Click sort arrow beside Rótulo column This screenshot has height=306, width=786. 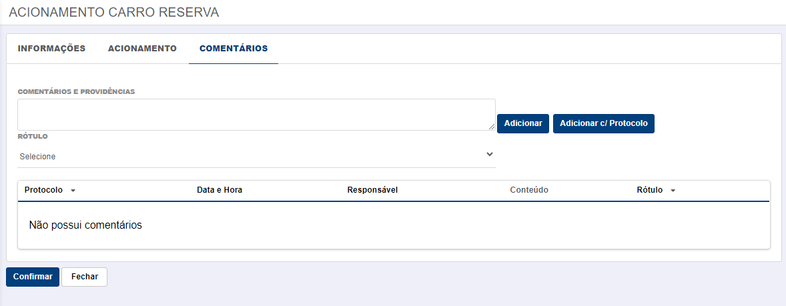tap(673, 191)
